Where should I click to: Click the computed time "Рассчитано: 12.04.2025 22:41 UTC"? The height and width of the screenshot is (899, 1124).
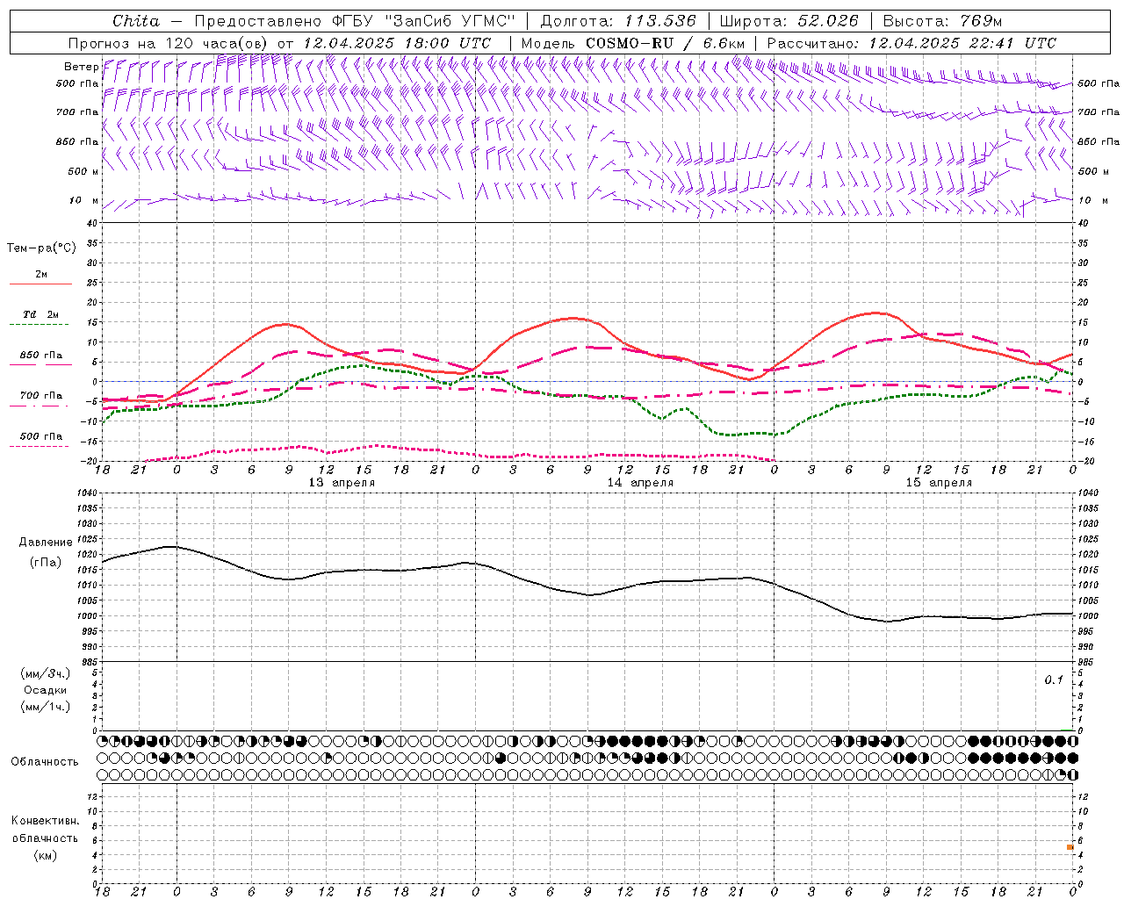click(911, 43)
